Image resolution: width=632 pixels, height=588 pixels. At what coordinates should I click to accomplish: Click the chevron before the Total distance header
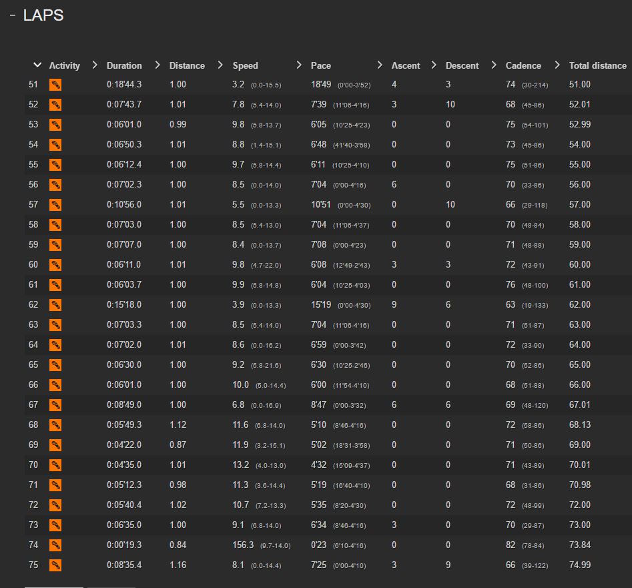click(x=557, y=65)
